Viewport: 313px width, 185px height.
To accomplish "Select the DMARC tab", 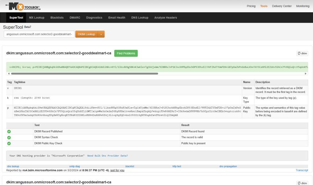I will (x=75, y=18).
